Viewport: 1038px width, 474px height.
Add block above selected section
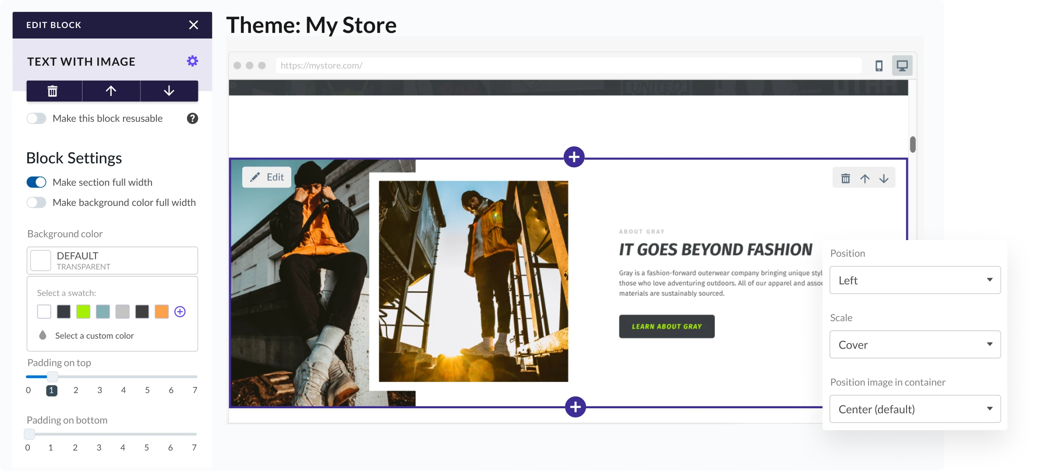[574, 157]
